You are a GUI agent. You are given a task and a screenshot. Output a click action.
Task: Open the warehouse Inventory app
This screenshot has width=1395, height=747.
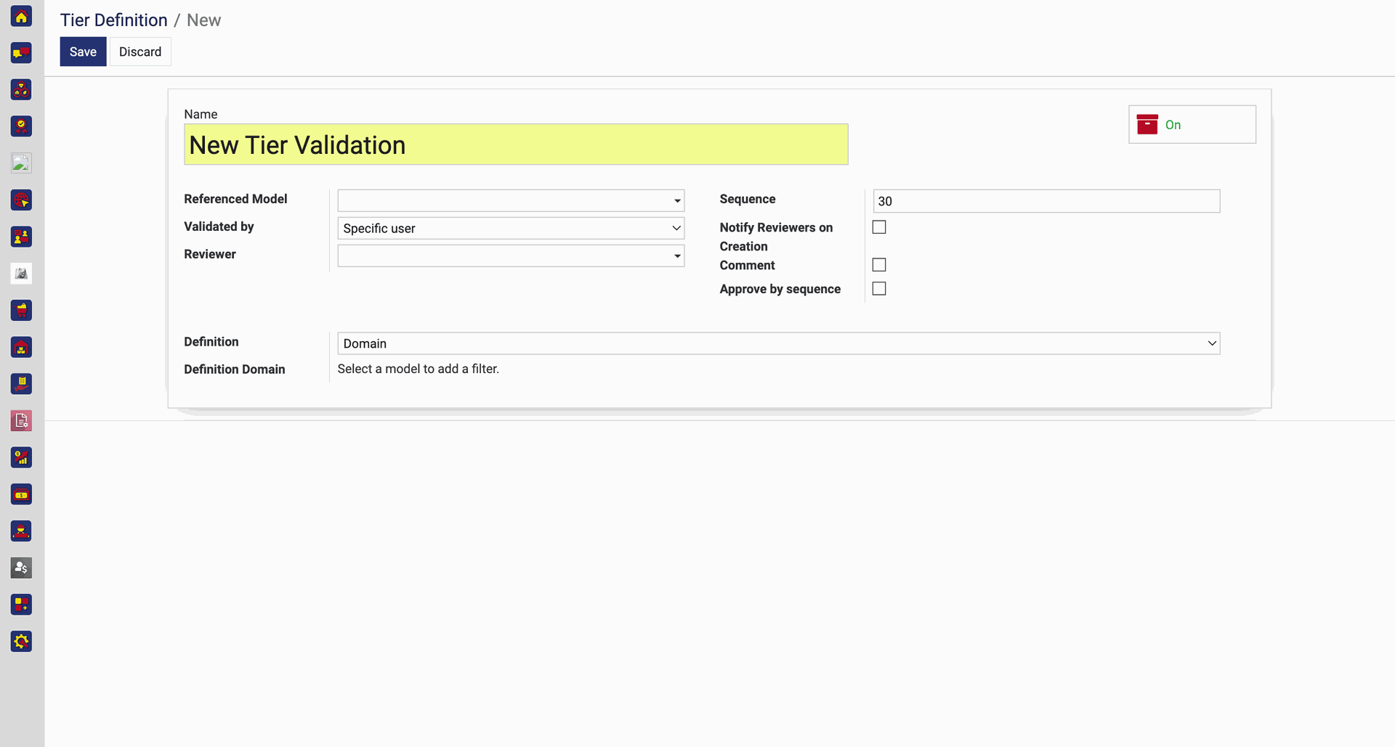(x=21, y=348)
